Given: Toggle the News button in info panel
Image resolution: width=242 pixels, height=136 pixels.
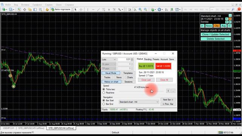Looking at the screenshot, I should [209, 26].
